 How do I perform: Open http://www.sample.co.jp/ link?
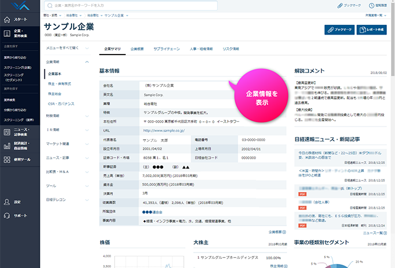point(164,131)
